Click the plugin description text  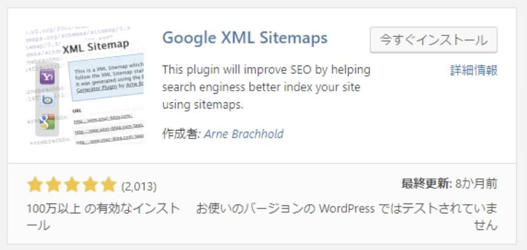pos(266,88)
